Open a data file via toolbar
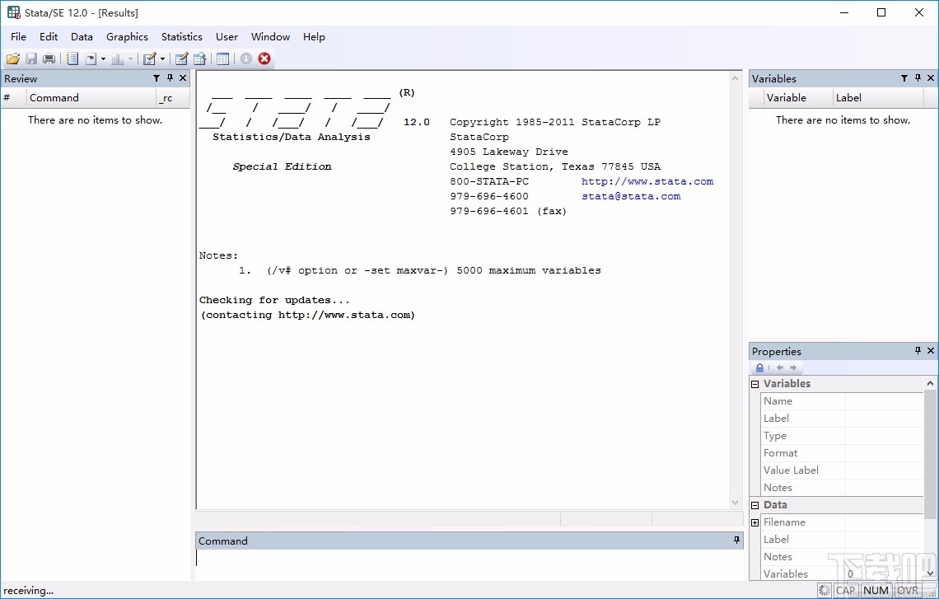The width and height of the screenshot is (939, 599). pos(13,58)
